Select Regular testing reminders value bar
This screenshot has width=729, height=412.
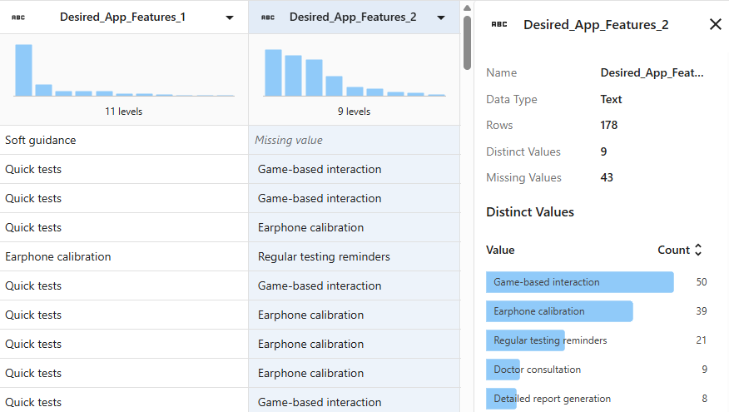[x=525, y=340]
